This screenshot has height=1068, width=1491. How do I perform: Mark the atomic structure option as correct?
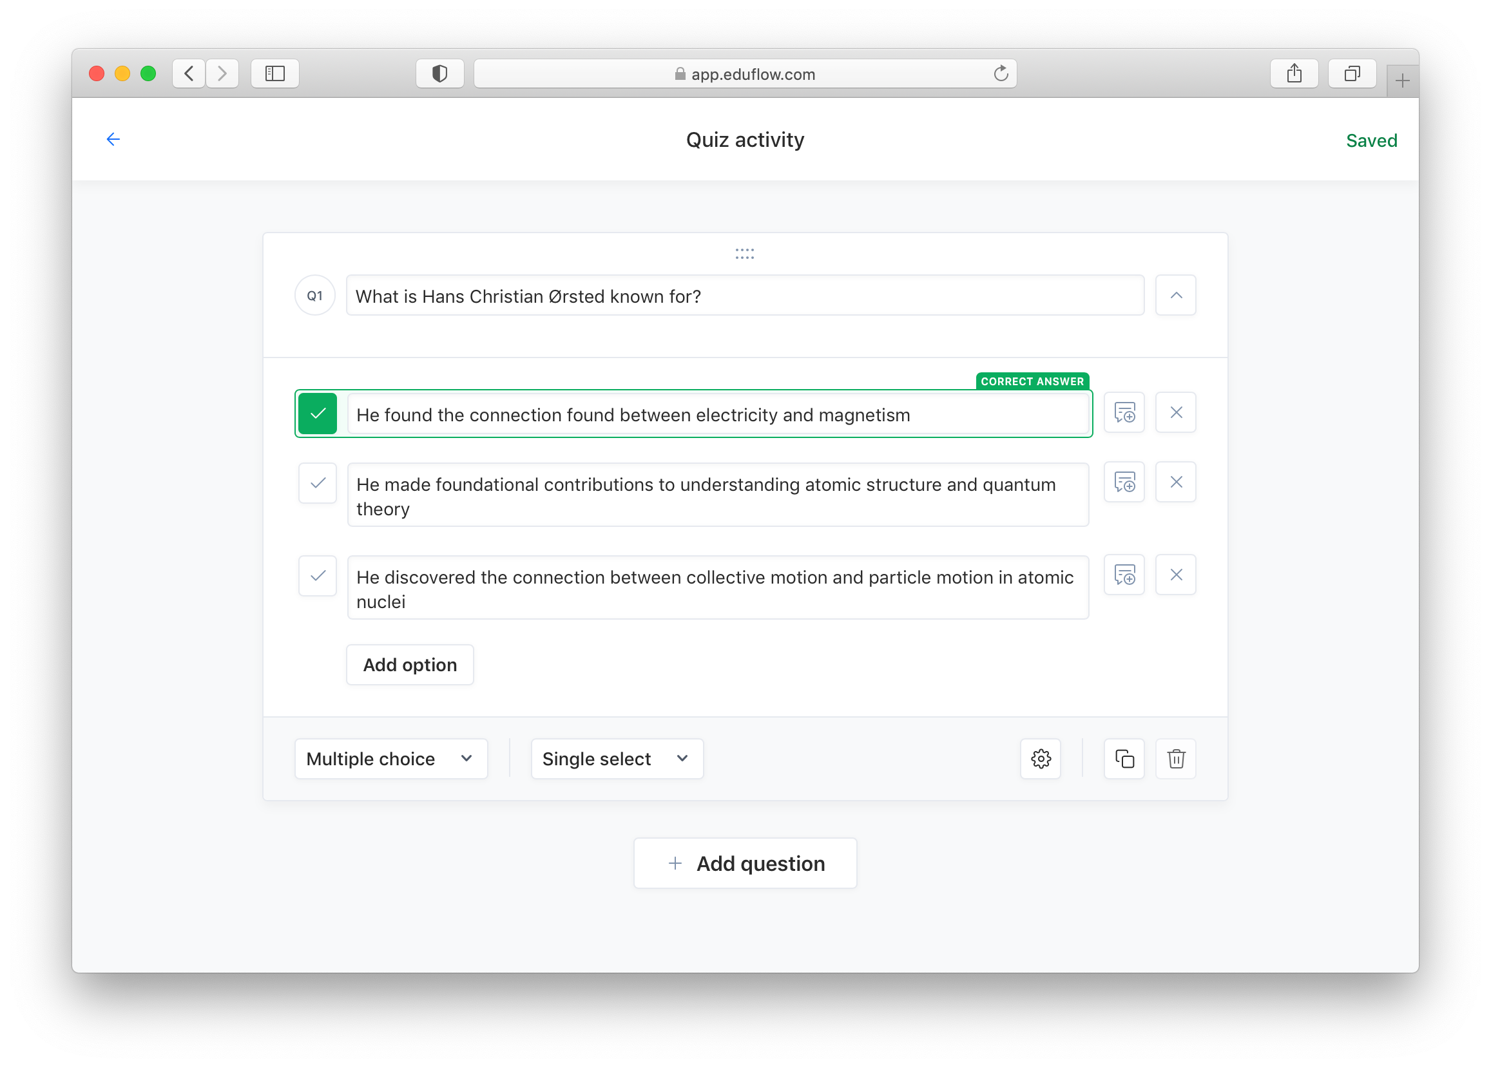pos(318,483)
